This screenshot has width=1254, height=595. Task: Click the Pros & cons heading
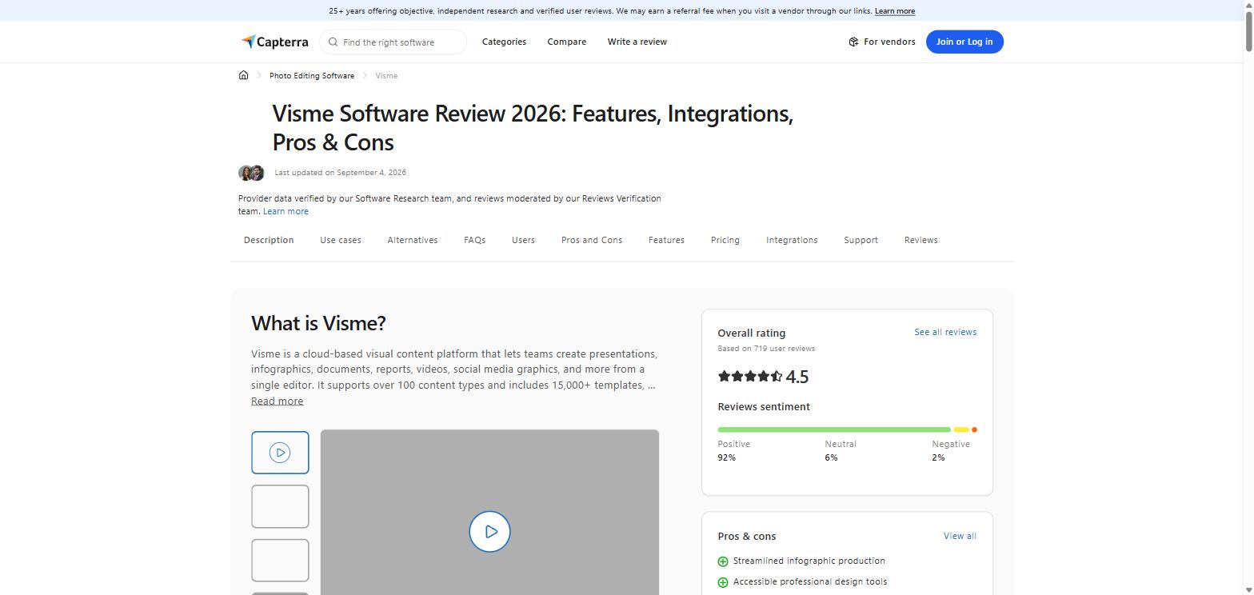747,537
